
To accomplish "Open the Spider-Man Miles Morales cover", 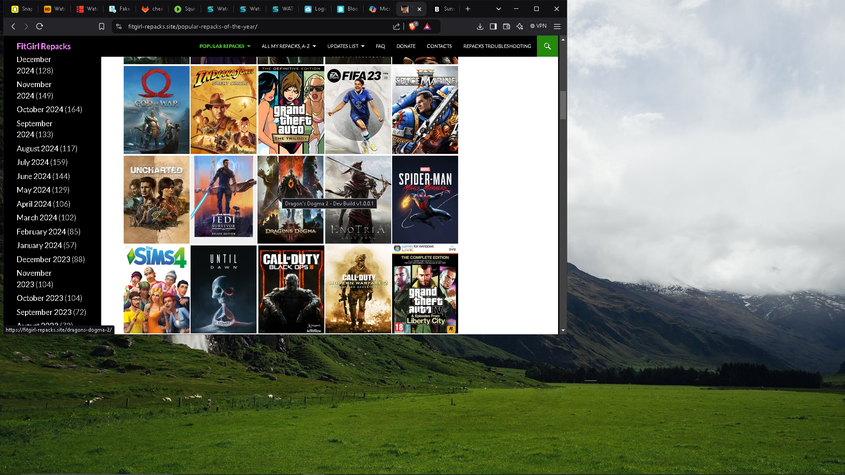I will pyautogui.click(x=425, y=200).
